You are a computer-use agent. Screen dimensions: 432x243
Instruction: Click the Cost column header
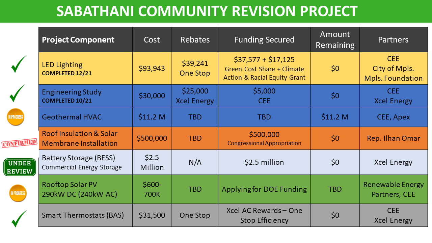click(152, 39)
